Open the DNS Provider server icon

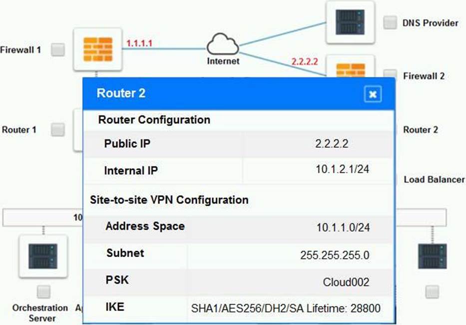[350, 22]
